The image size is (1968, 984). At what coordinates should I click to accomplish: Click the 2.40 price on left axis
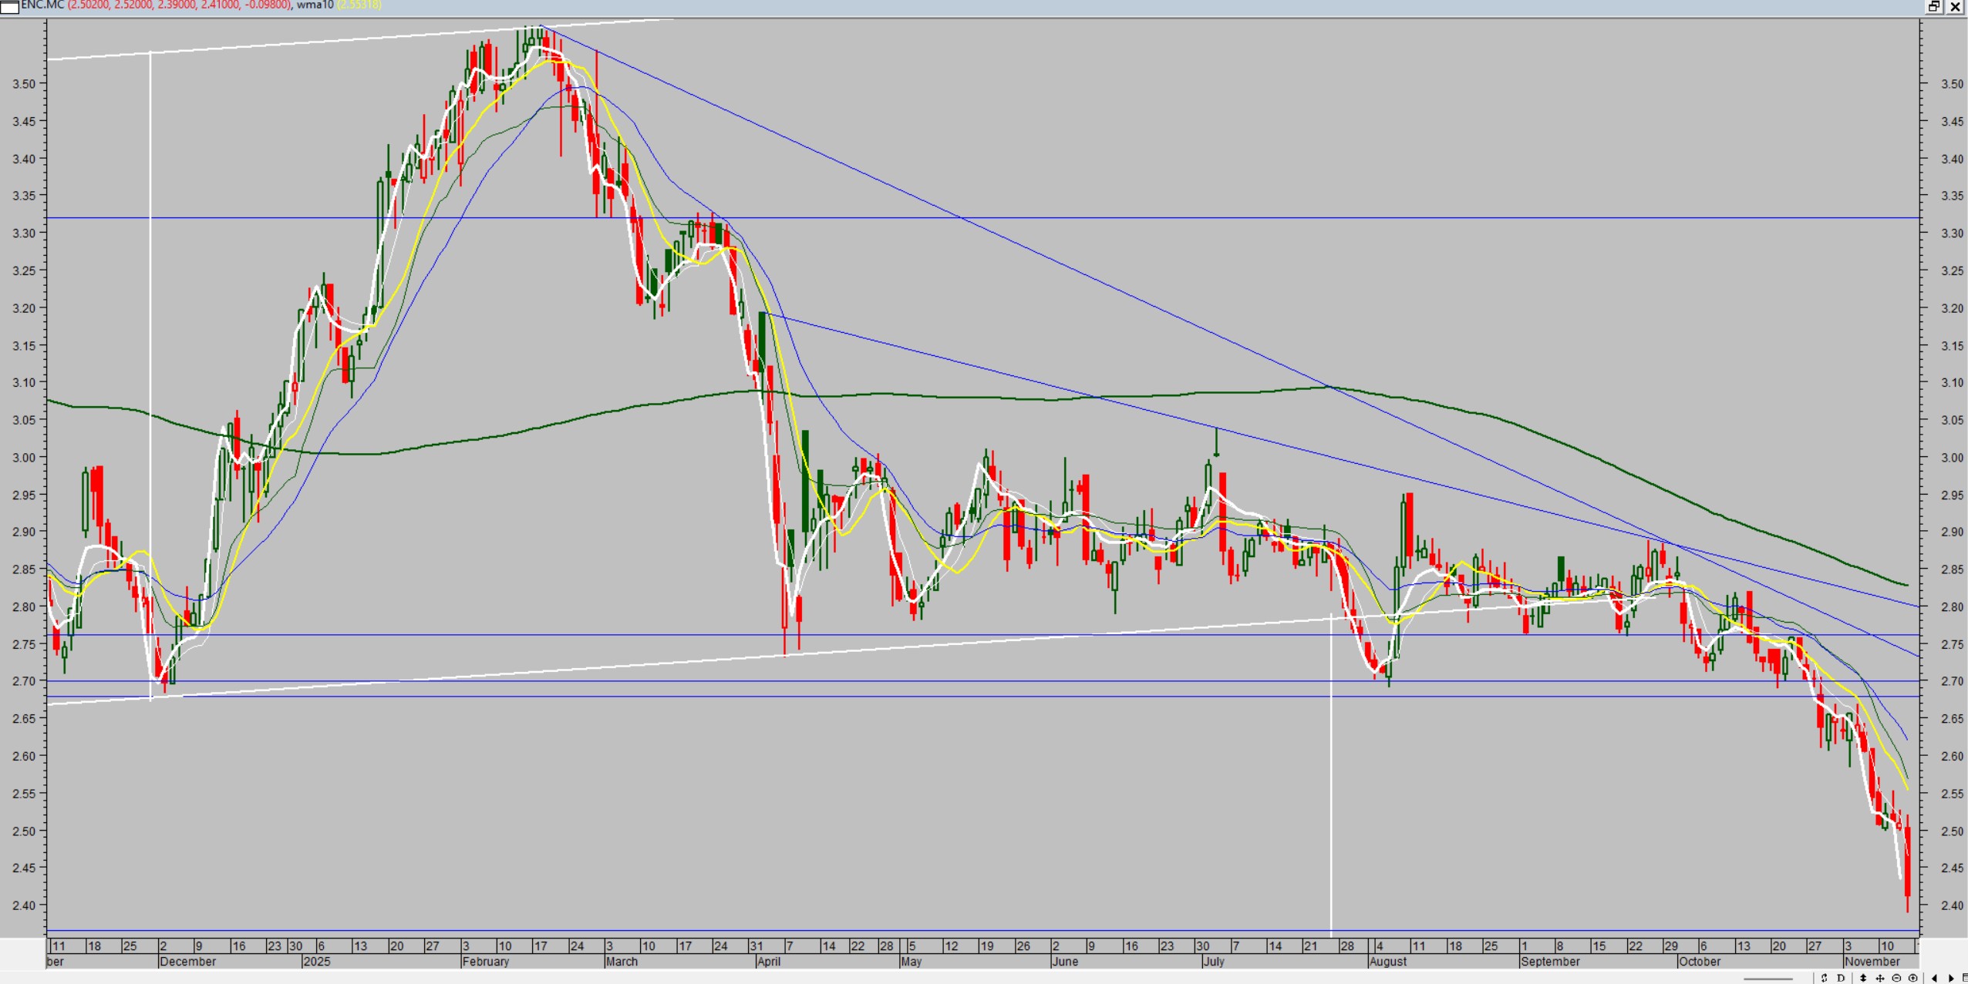pyautogui.click(x=23, y=905)
